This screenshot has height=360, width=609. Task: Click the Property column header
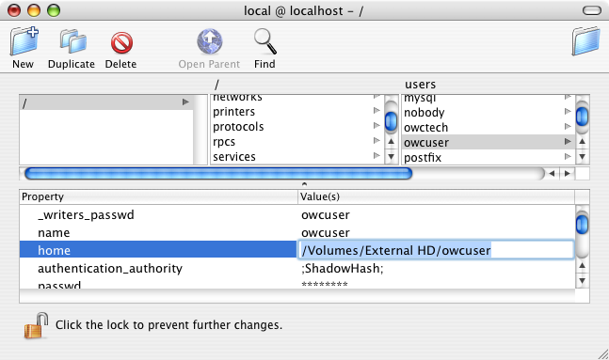click(x=158, y=196)
